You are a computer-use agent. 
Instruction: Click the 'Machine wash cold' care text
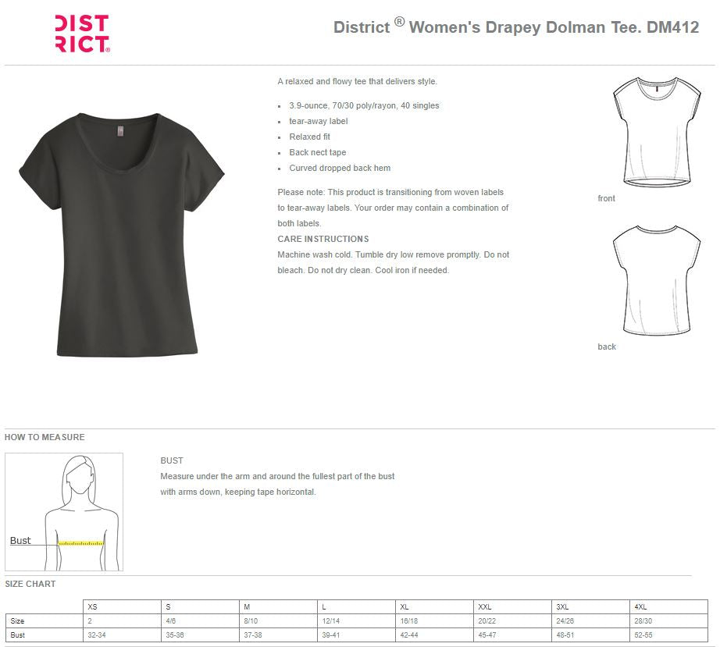point(393,262)
